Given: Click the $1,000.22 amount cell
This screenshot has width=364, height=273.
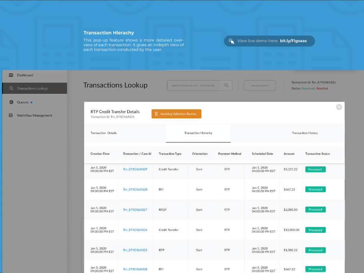Looking at the screenshot, I should tap(290, 250).
